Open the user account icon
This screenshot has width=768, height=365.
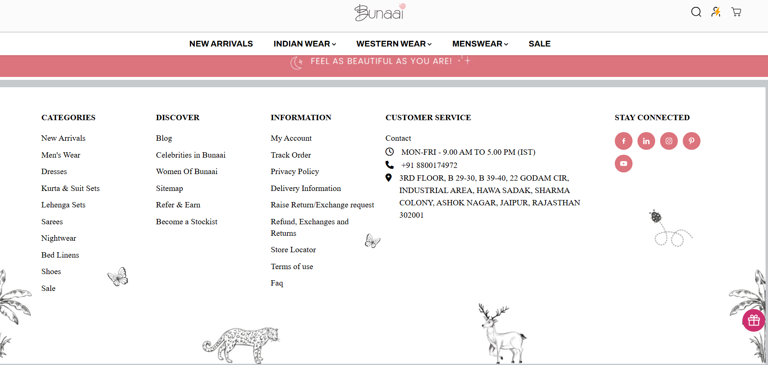pyautogui.click(x=716, y=12)
